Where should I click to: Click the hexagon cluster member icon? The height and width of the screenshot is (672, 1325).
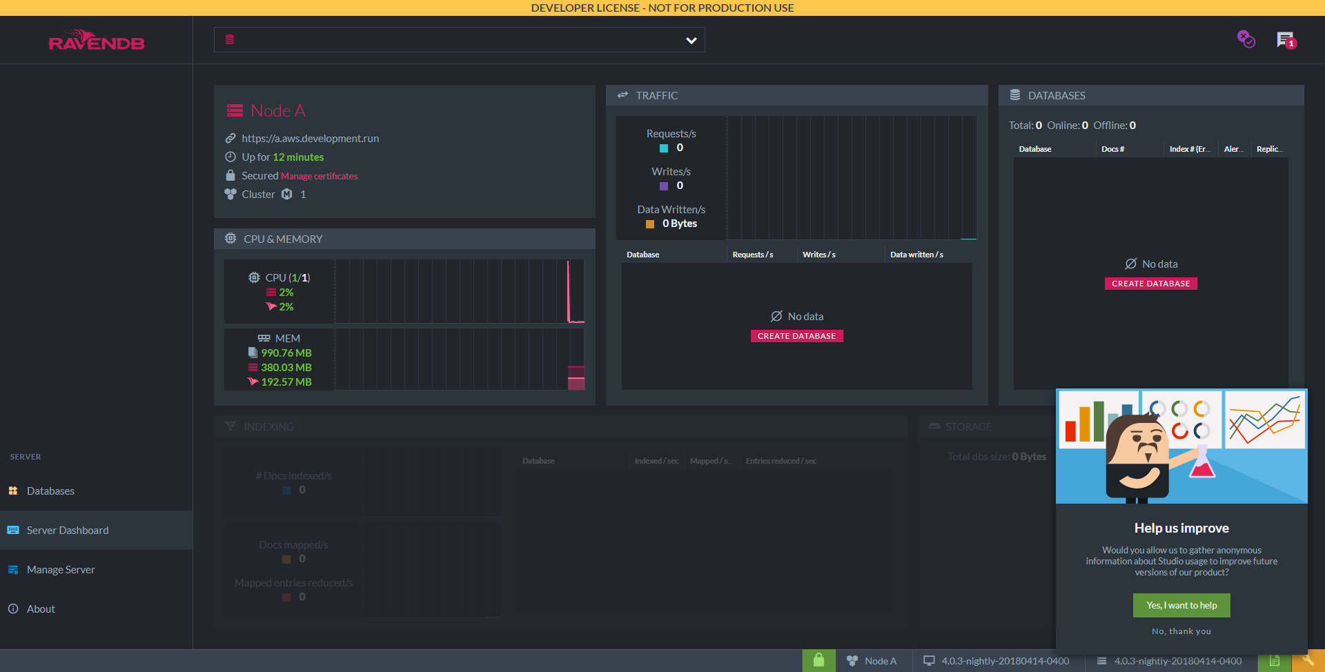pos(287,194)
